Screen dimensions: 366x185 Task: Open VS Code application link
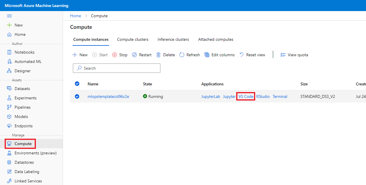(x=246, y=96)
